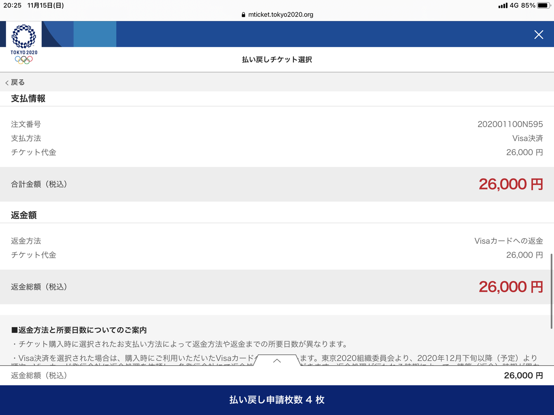Expand the 支払情報 payment info section header
The image size is (554, 415).
(x=28, y=99)
